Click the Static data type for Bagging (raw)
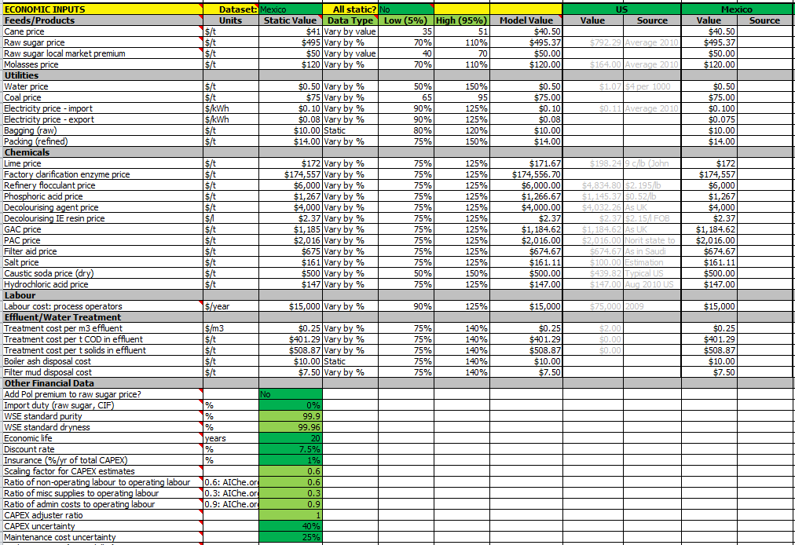 (x=350, y=130)
